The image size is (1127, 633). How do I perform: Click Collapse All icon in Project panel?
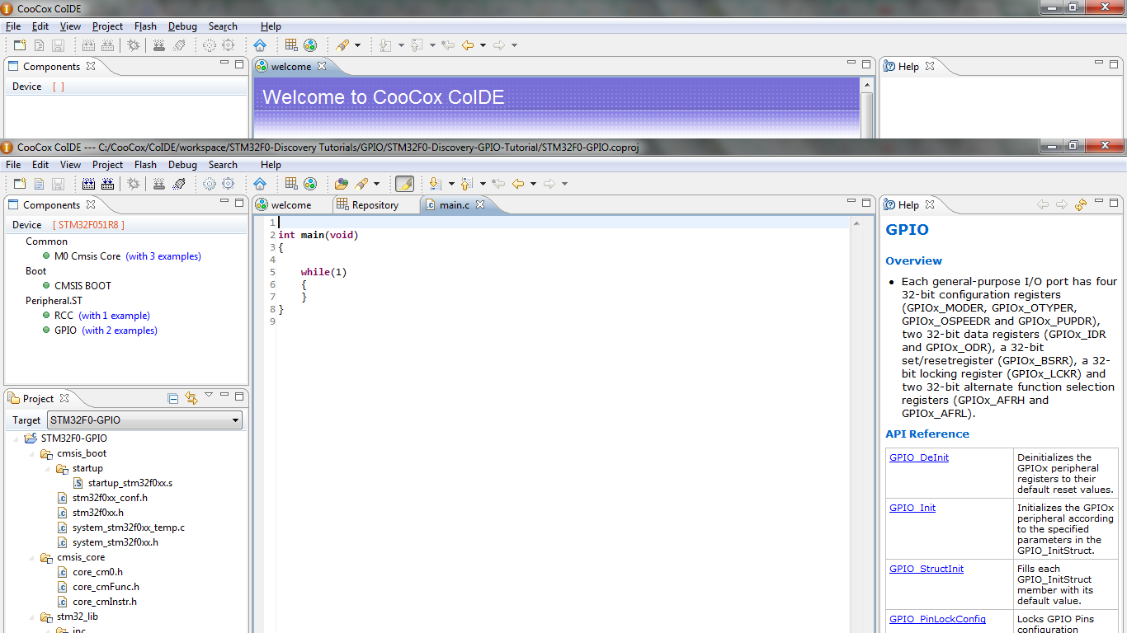pos(173,399)
